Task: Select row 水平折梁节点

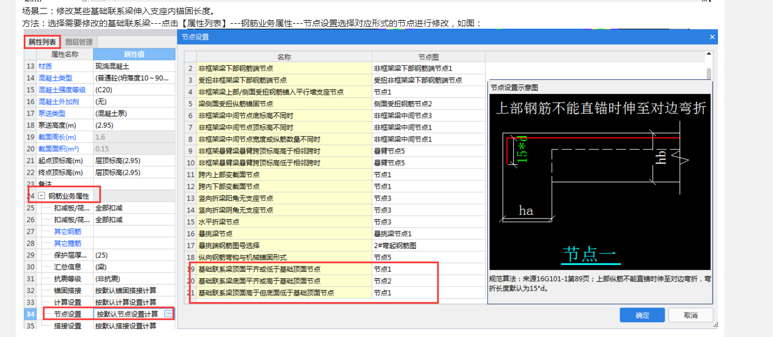Action: pos(335,222)
